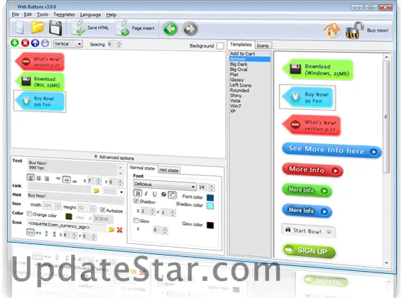Open the Help menu
Viewport: 402px width, 298px height.
pyautogui.click(x=112, y=15)
